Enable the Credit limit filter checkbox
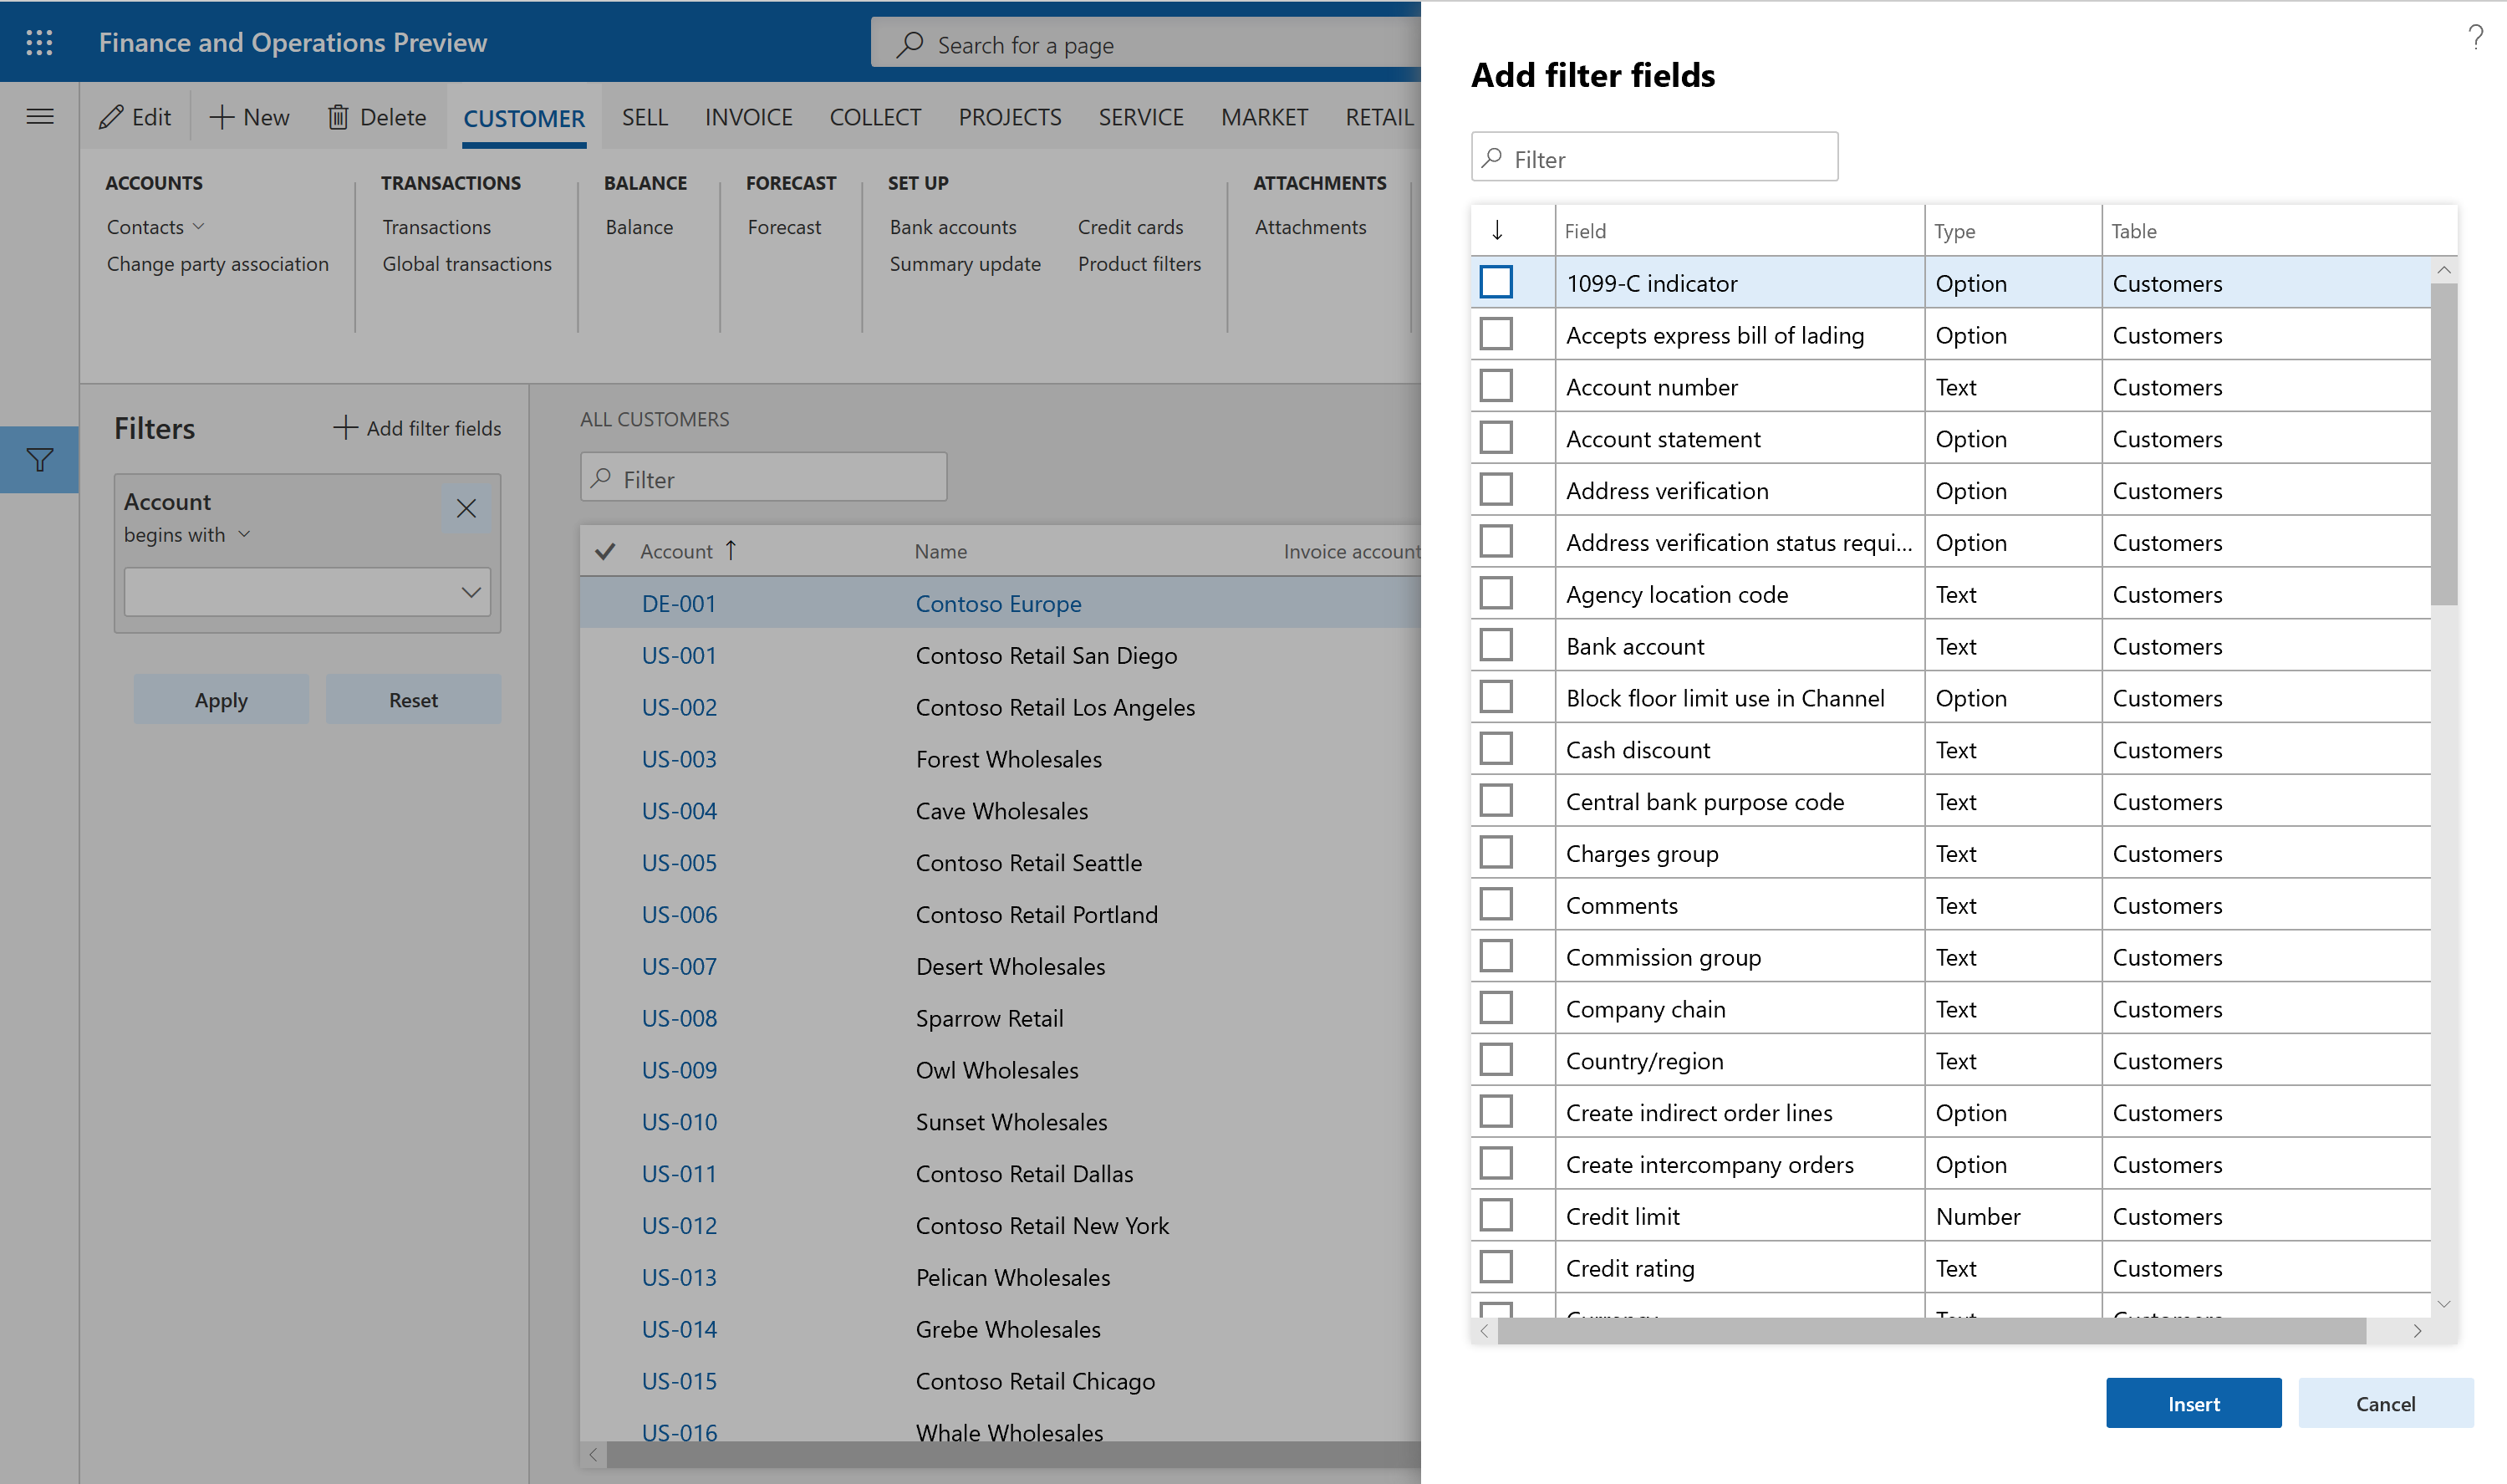The width and height of the screenshot is (2507, 1484). (x=1497, y=1216)
